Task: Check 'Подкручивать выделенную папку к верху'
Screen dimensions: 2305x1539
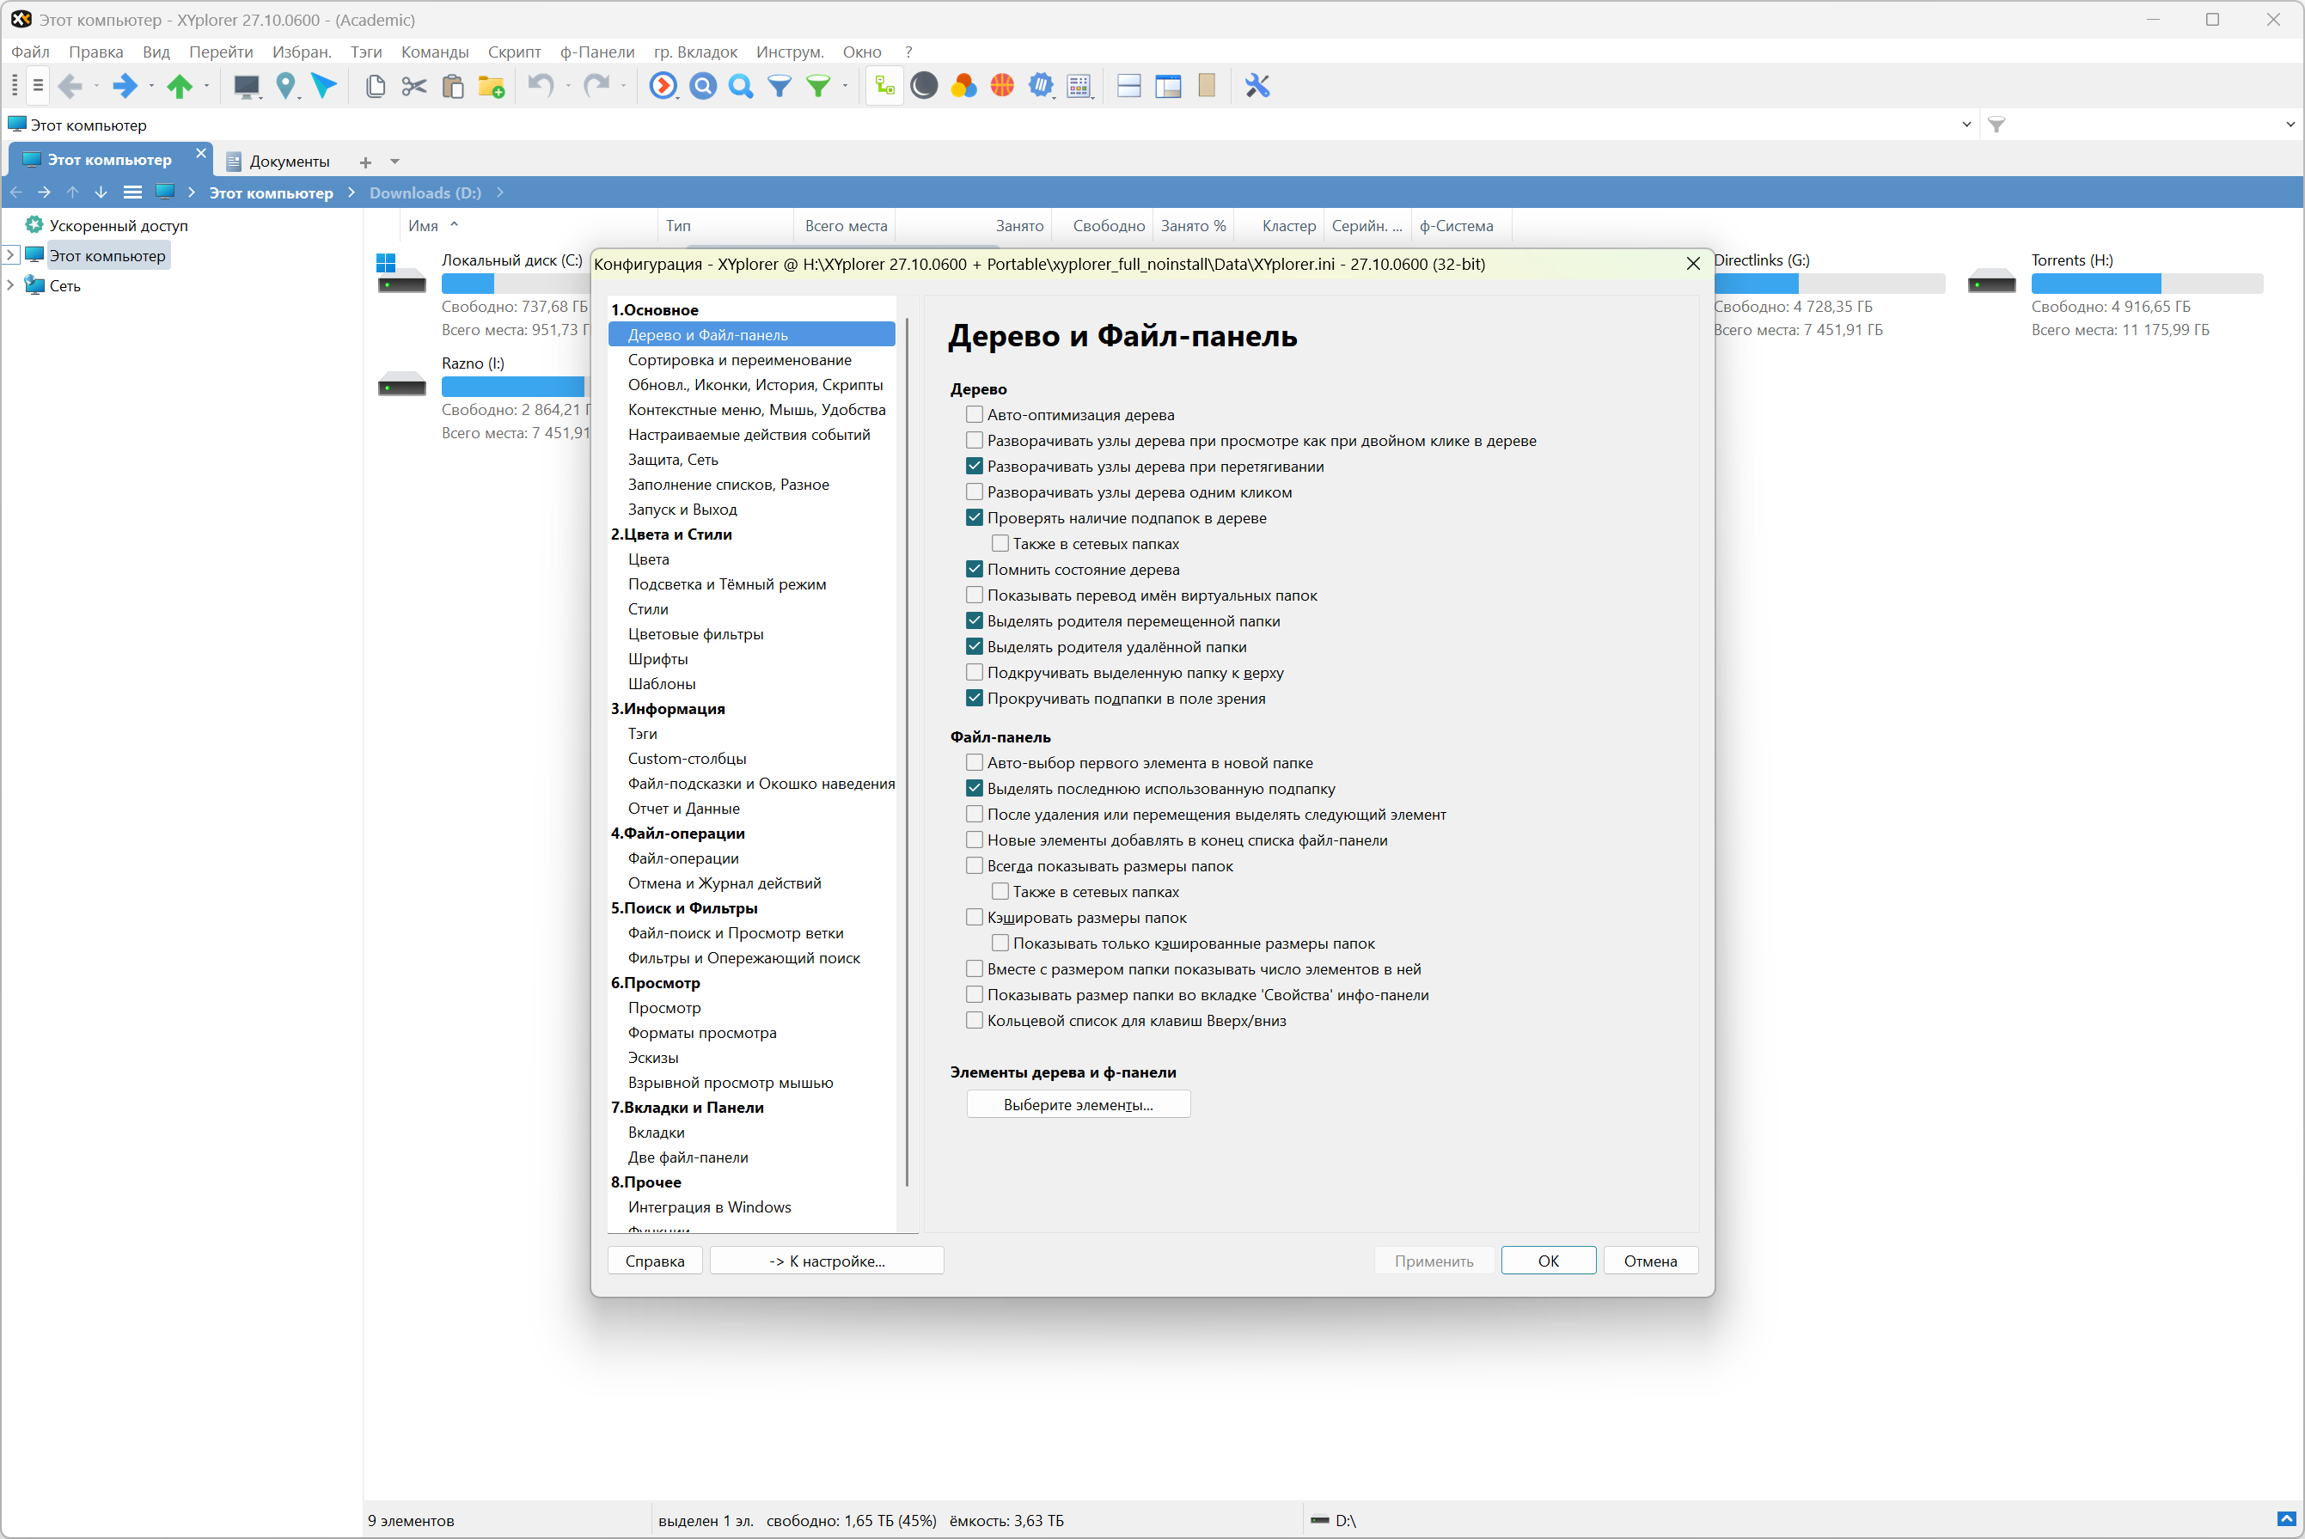Action: pyautogui.click(x=974, y=672)
